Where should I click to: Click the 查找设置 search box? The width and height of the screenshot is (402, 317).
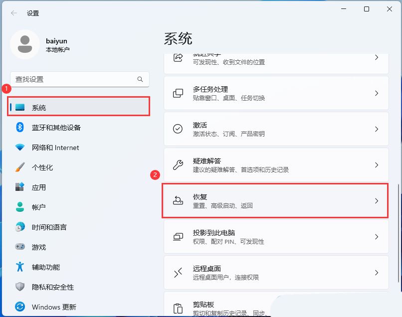pos(80,79)
